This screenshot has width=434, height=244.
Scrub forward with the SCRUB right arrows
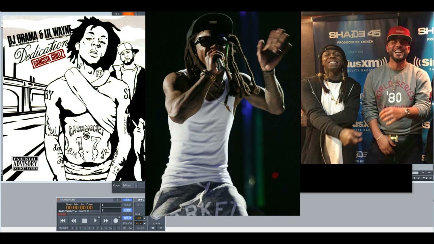tap(160, 228)
